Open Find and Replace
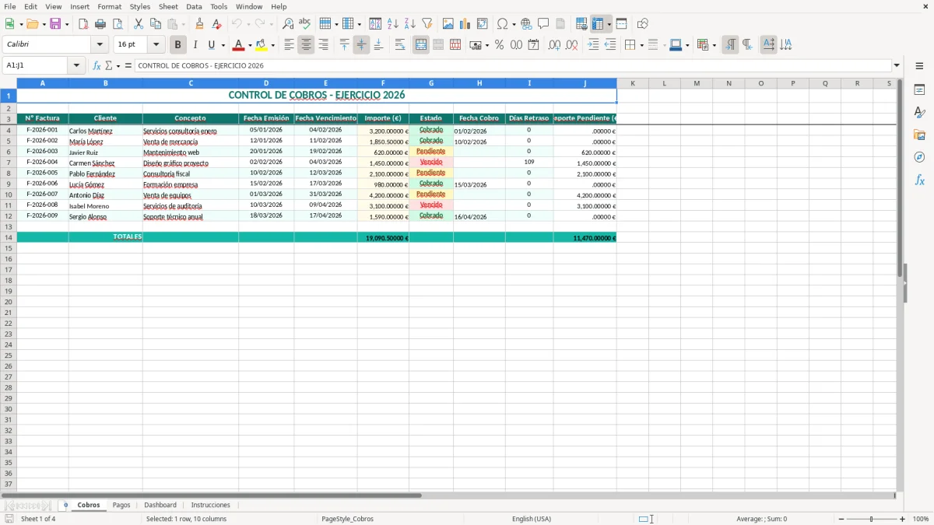Screen dimensions: 934x525 coord(288,24)
